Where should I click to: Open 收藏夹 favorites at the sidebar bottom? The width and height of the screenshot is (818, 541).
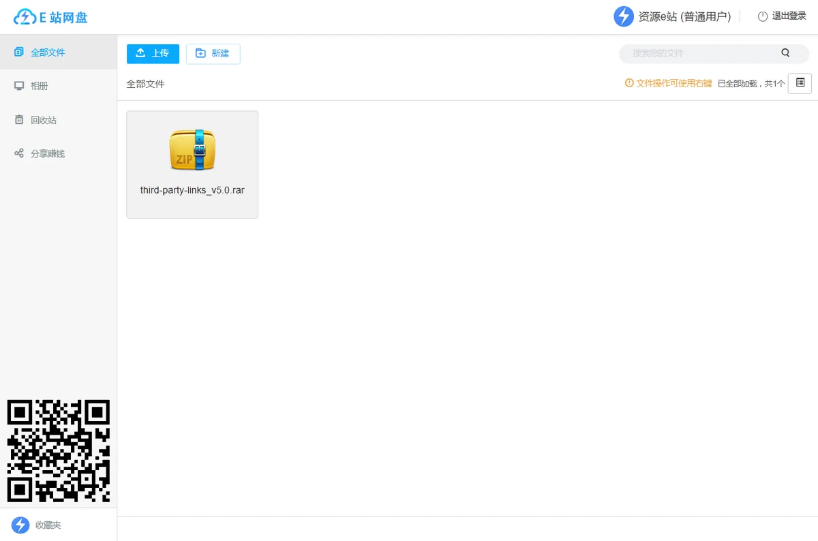[x=48, y=525]
